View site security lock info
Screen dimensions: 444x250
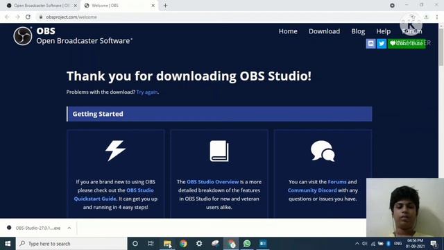pyautogui.click(x=41, y=17)
